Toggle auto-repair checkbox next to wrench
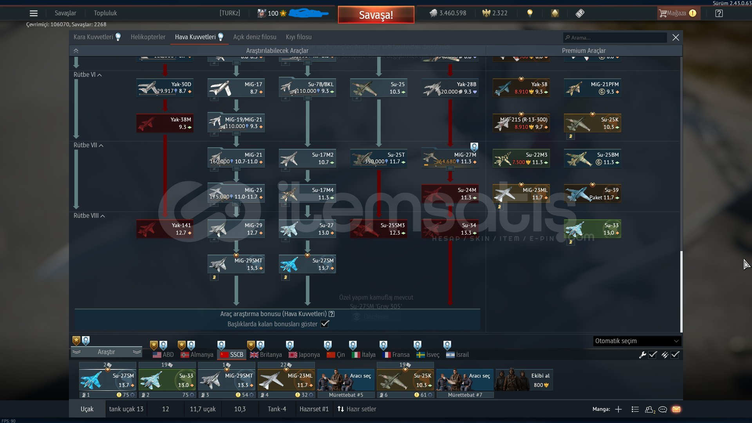Screen dimensions: 752x423 pos(653,355)
